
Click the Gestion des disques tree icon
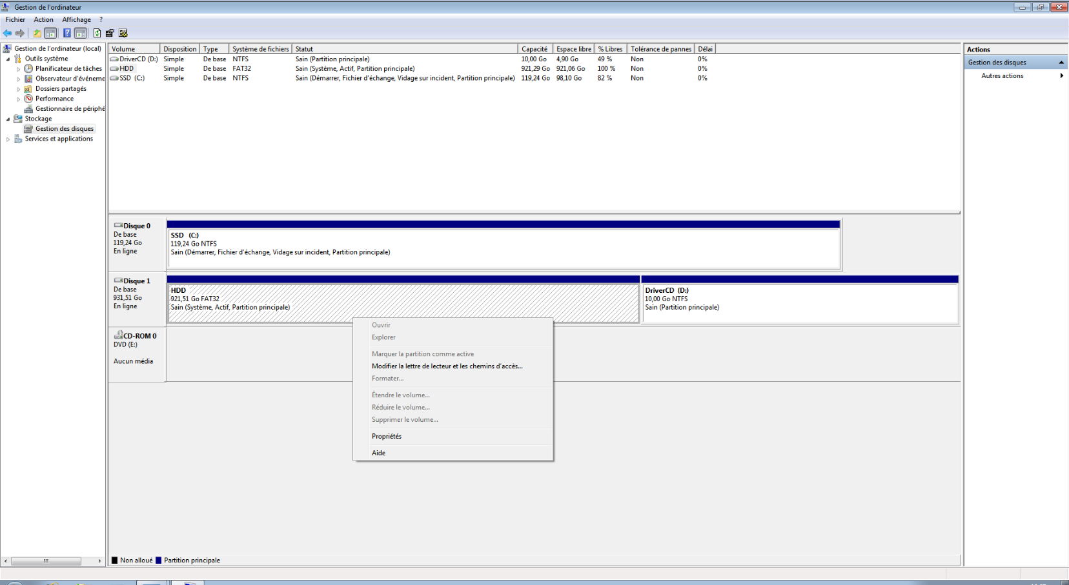click(28, 128)
